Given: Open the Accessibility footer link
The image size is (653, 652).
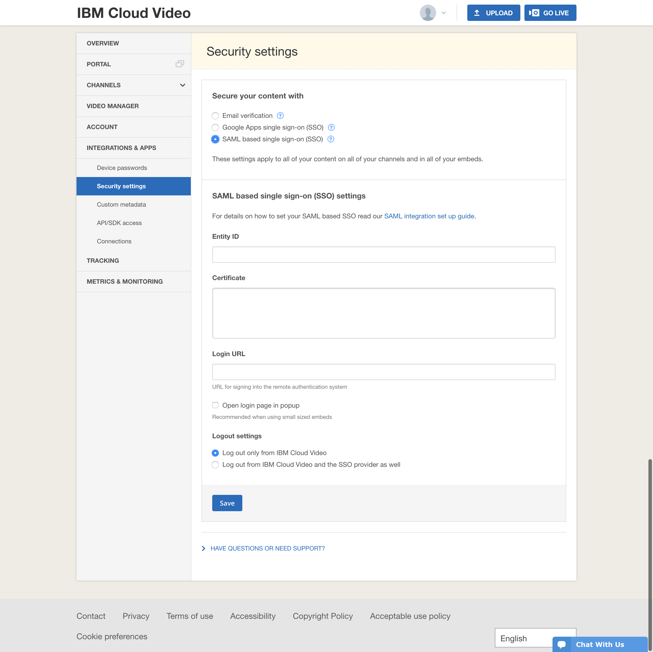Looking at the screenshot, I should [253, 616].
